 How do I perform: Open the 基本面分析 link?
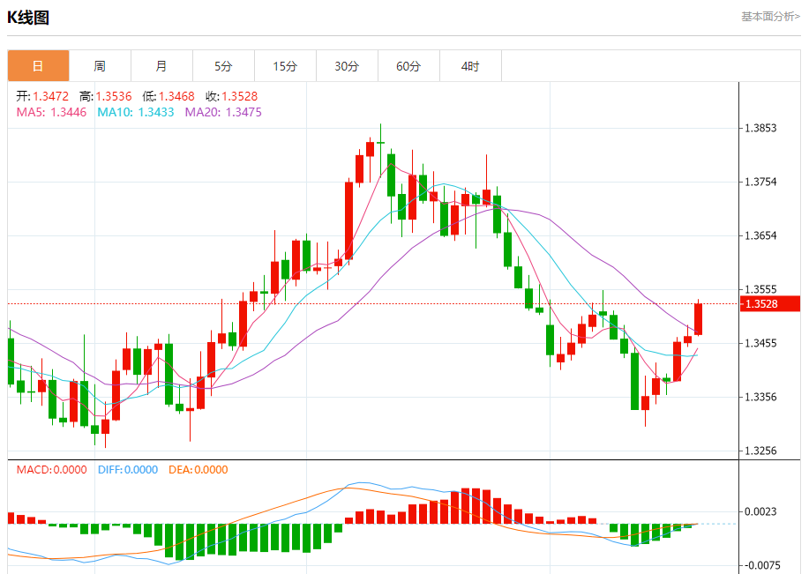click(x=771, y=17)
